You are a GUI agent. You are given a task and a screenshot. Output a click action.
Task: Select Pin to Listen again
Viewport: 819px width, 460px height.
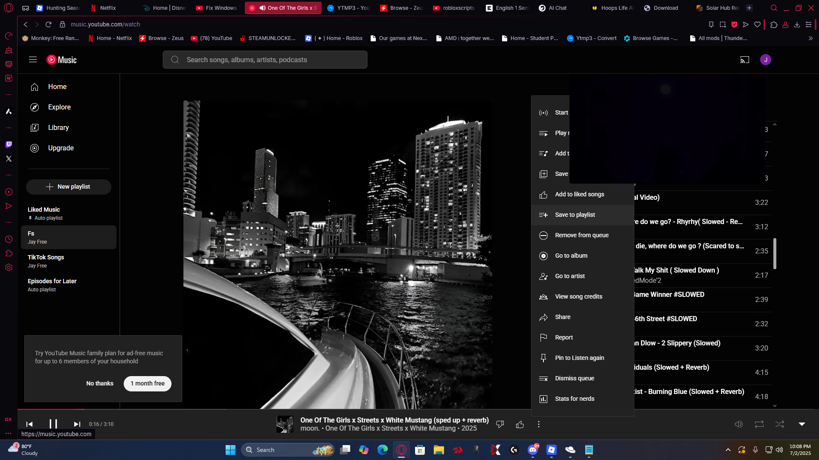pos(583,358)
